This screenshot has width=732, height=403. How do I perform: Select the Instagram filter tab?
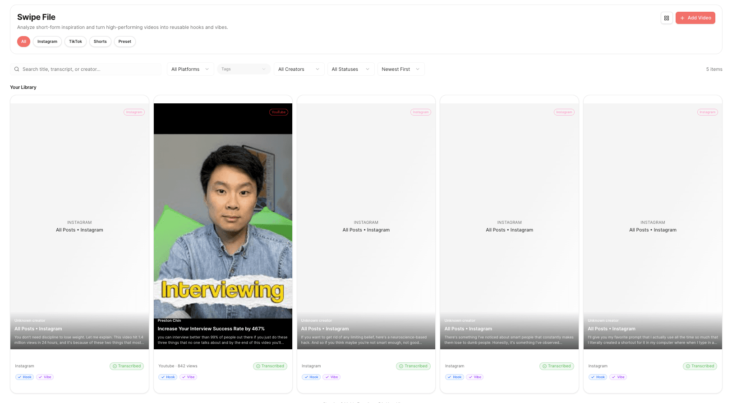47,42
